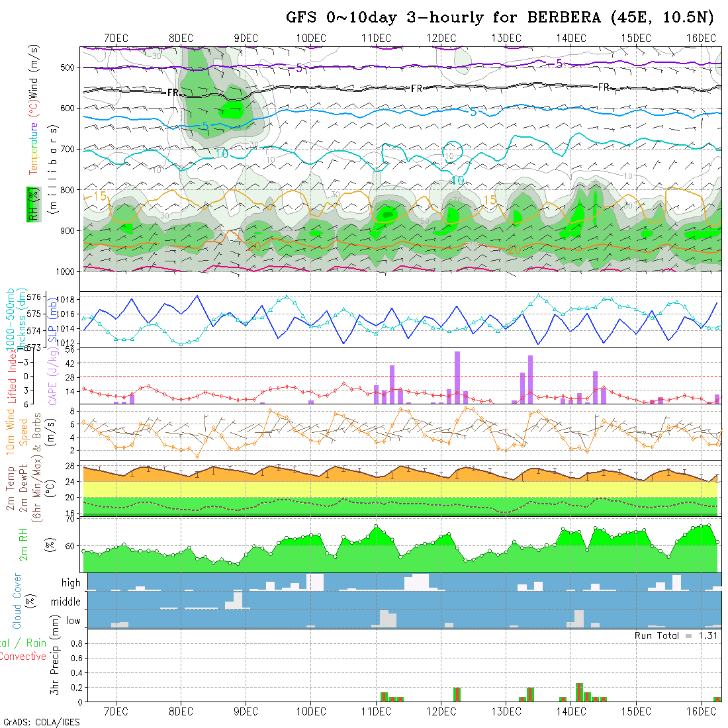The width and height of the screenshot is (728, 728).
Task: Select the 11DEC date label at top
Action: pos(376,38)
